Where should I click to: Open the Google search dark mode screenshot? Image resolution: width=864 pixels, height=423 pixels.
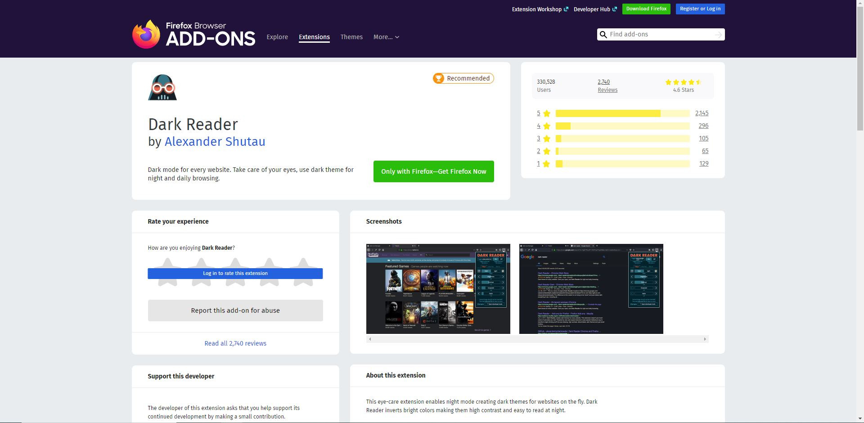pos(591,289)
